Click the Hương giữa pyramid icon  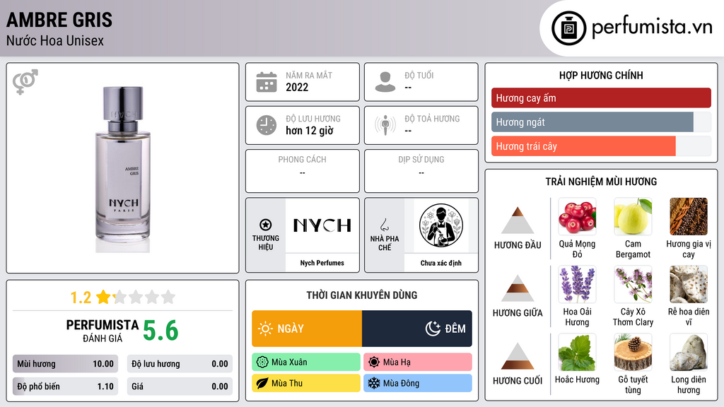pyautogui.click(x=518, y=288)
